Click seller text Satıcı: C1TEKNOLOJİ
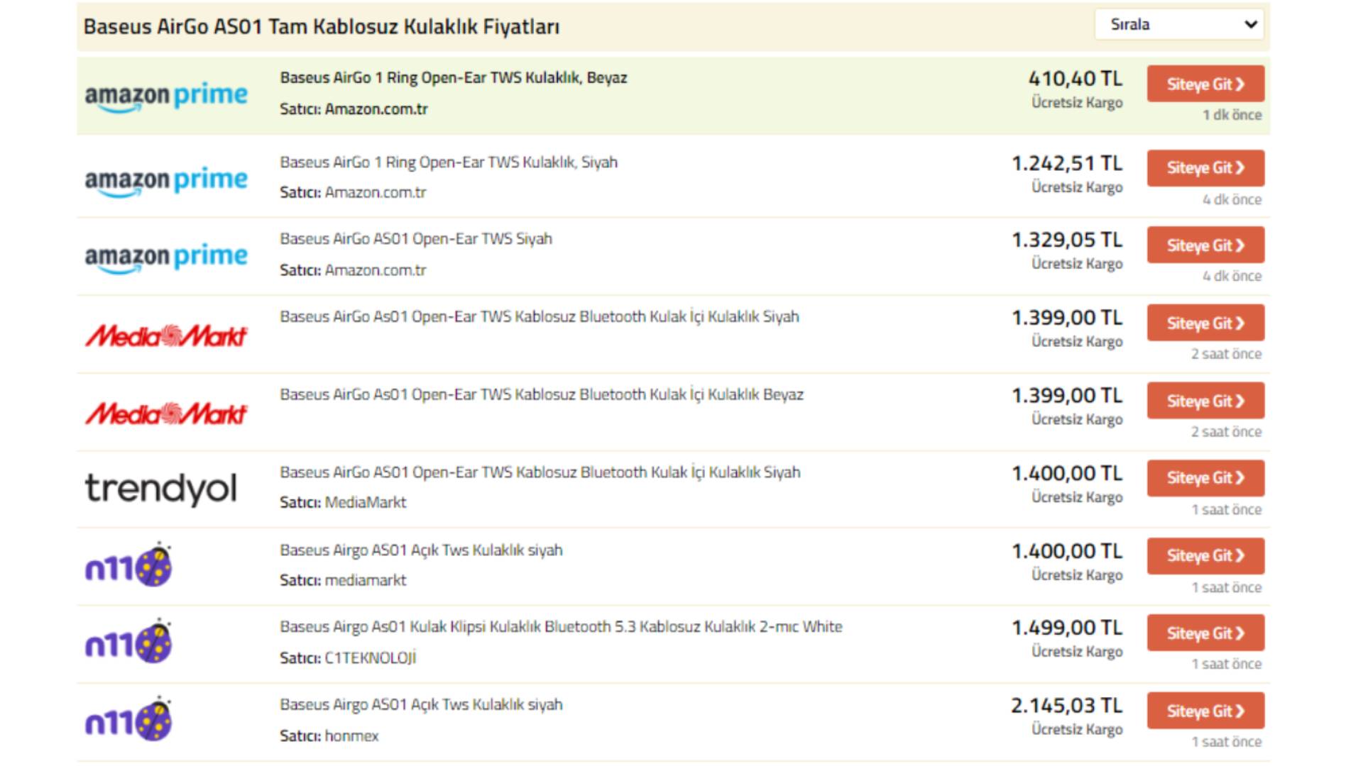Viewport: 1363px width, 766px height. 348,658
